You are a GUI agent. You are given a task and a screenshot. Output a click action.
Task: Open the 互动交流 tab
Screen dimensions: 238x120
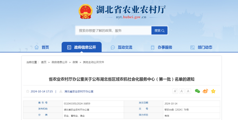[121, 47]
